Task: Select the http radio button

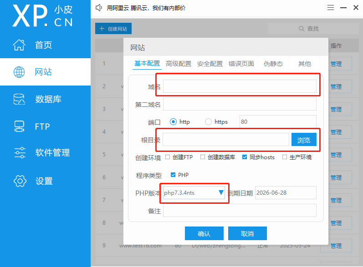Action: (173, 121)
